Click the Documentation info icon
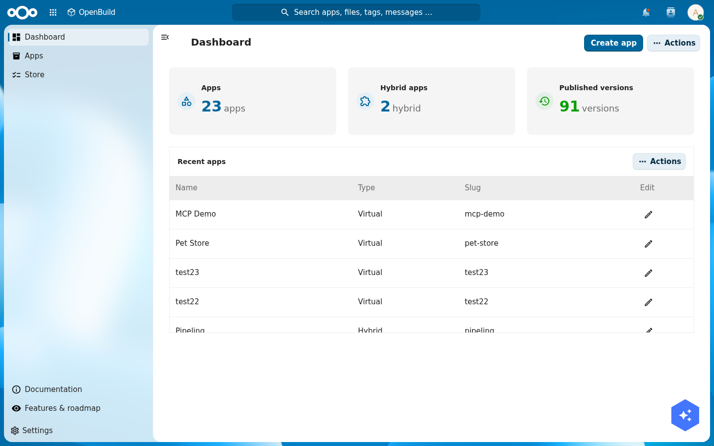 pos(16,390)
